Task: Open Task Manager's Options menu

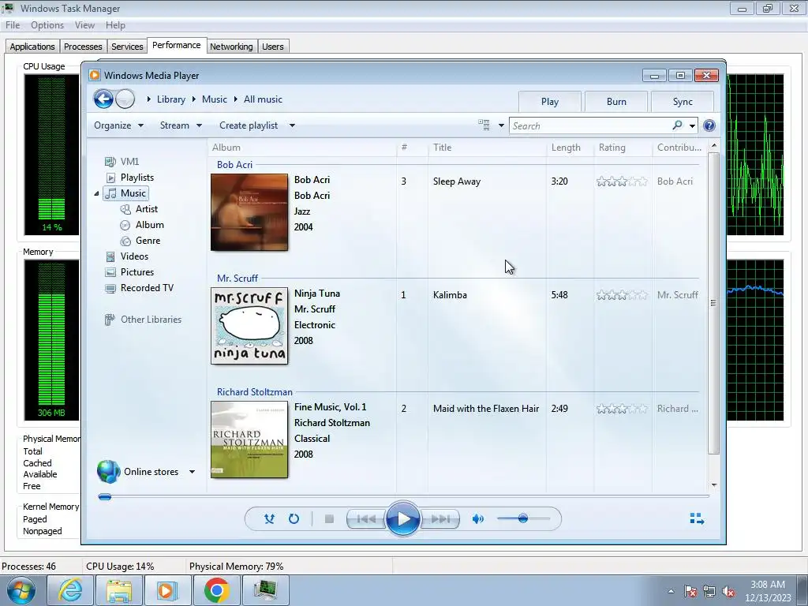Action: click(x=47, y=24)
